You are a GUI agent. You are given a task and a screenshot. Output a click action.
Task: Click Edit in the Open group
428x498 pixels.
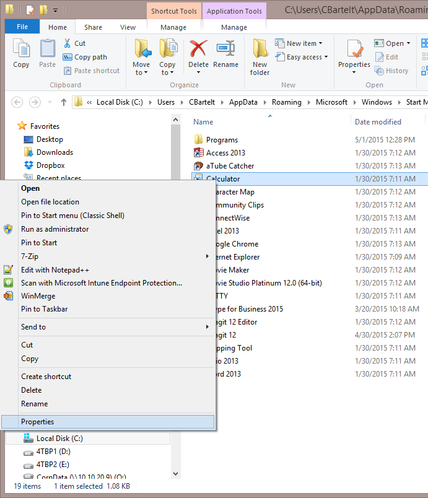387,57
